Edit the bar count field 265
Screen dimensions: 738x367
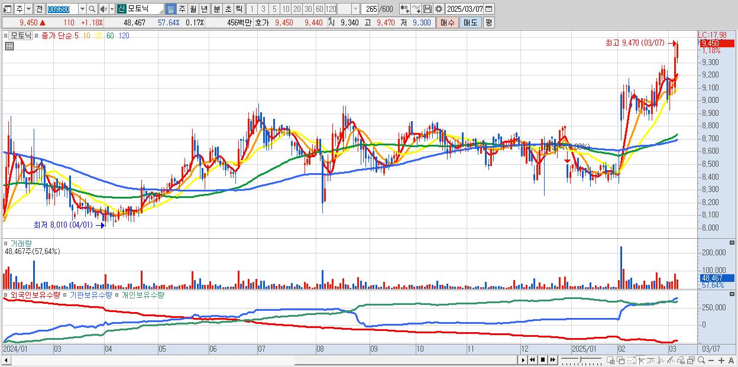pyautogui.click(x=370, y=9)
